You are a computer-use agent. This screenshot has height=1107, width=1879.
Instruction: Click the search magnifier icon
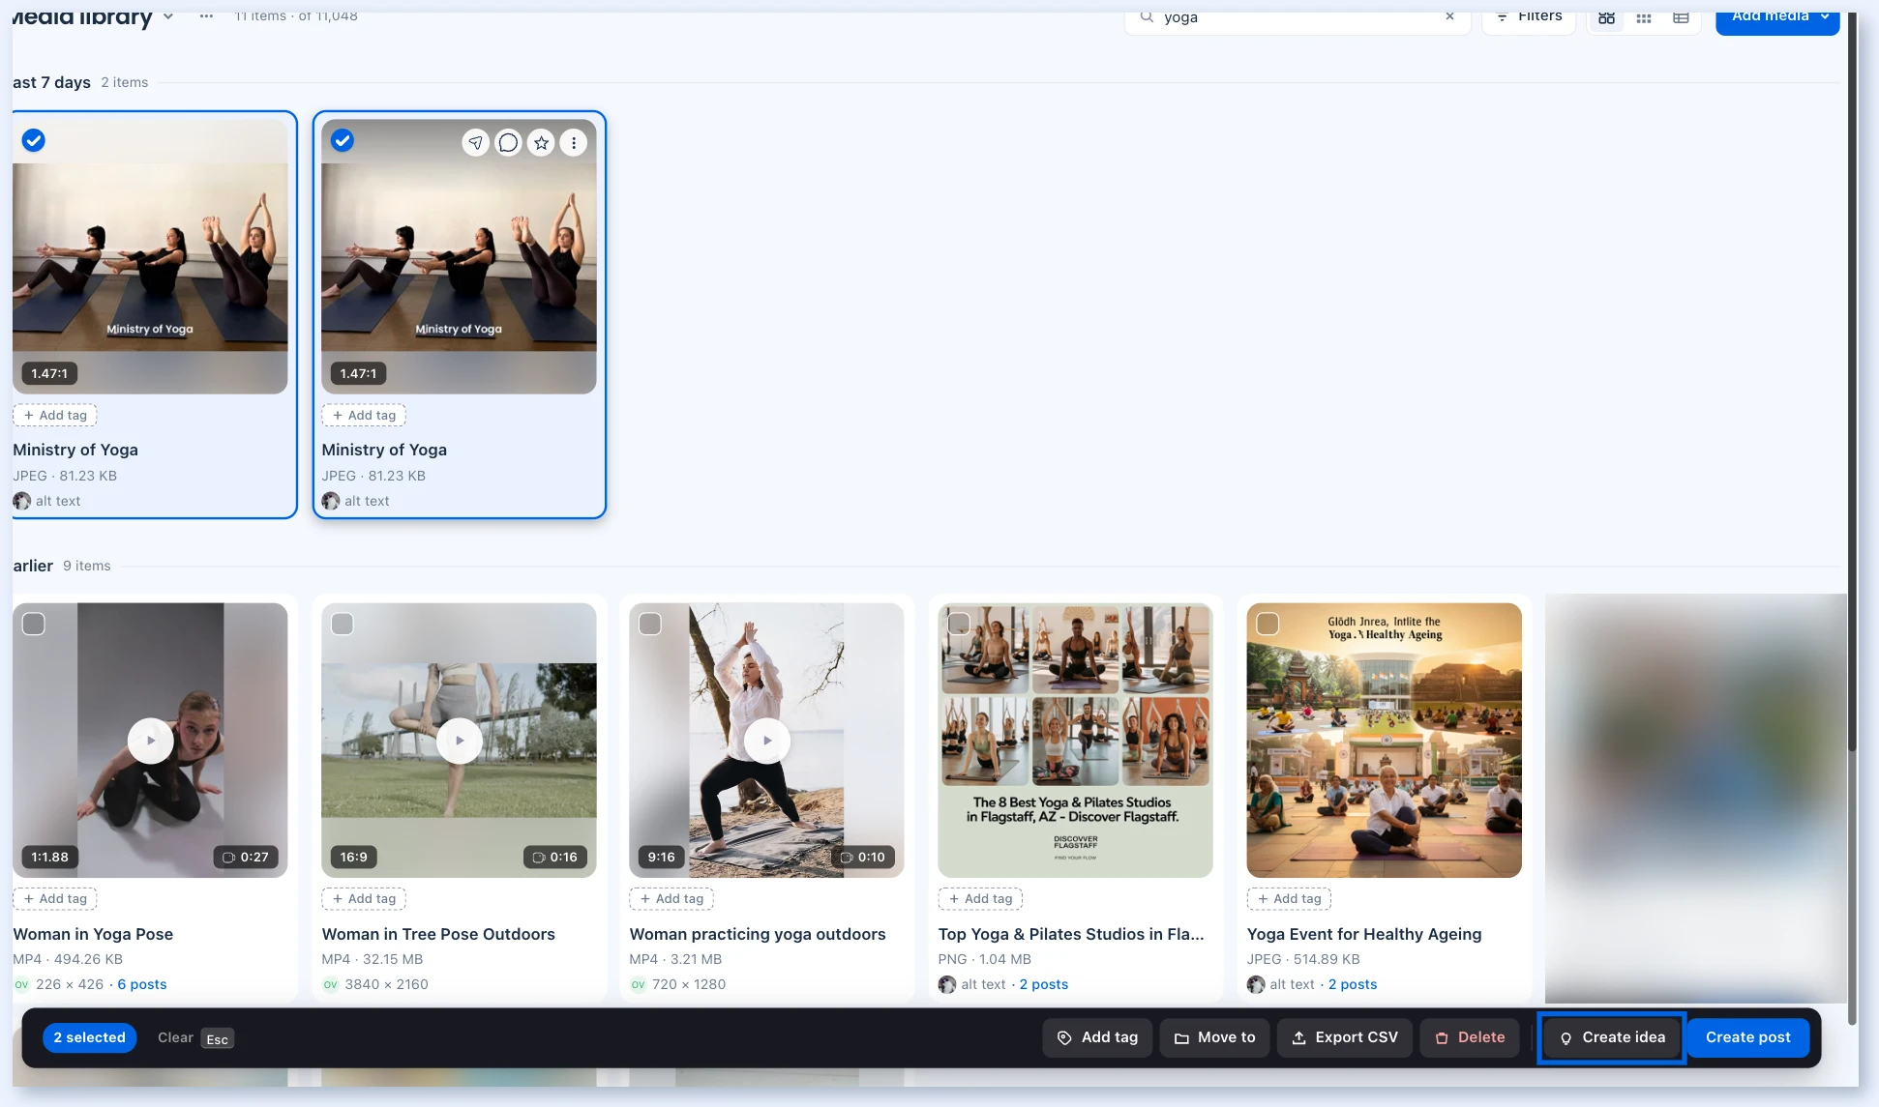1147,16
